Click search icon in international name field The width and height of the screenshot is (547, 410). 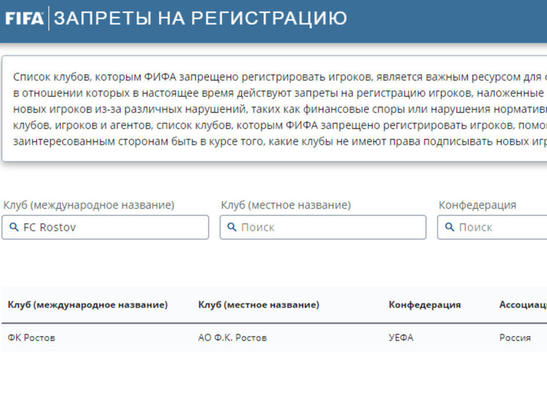(x=14, y=227)
